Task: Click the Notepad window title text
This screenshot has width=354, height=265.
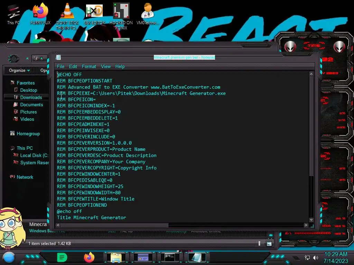Action: pos(184,57)
